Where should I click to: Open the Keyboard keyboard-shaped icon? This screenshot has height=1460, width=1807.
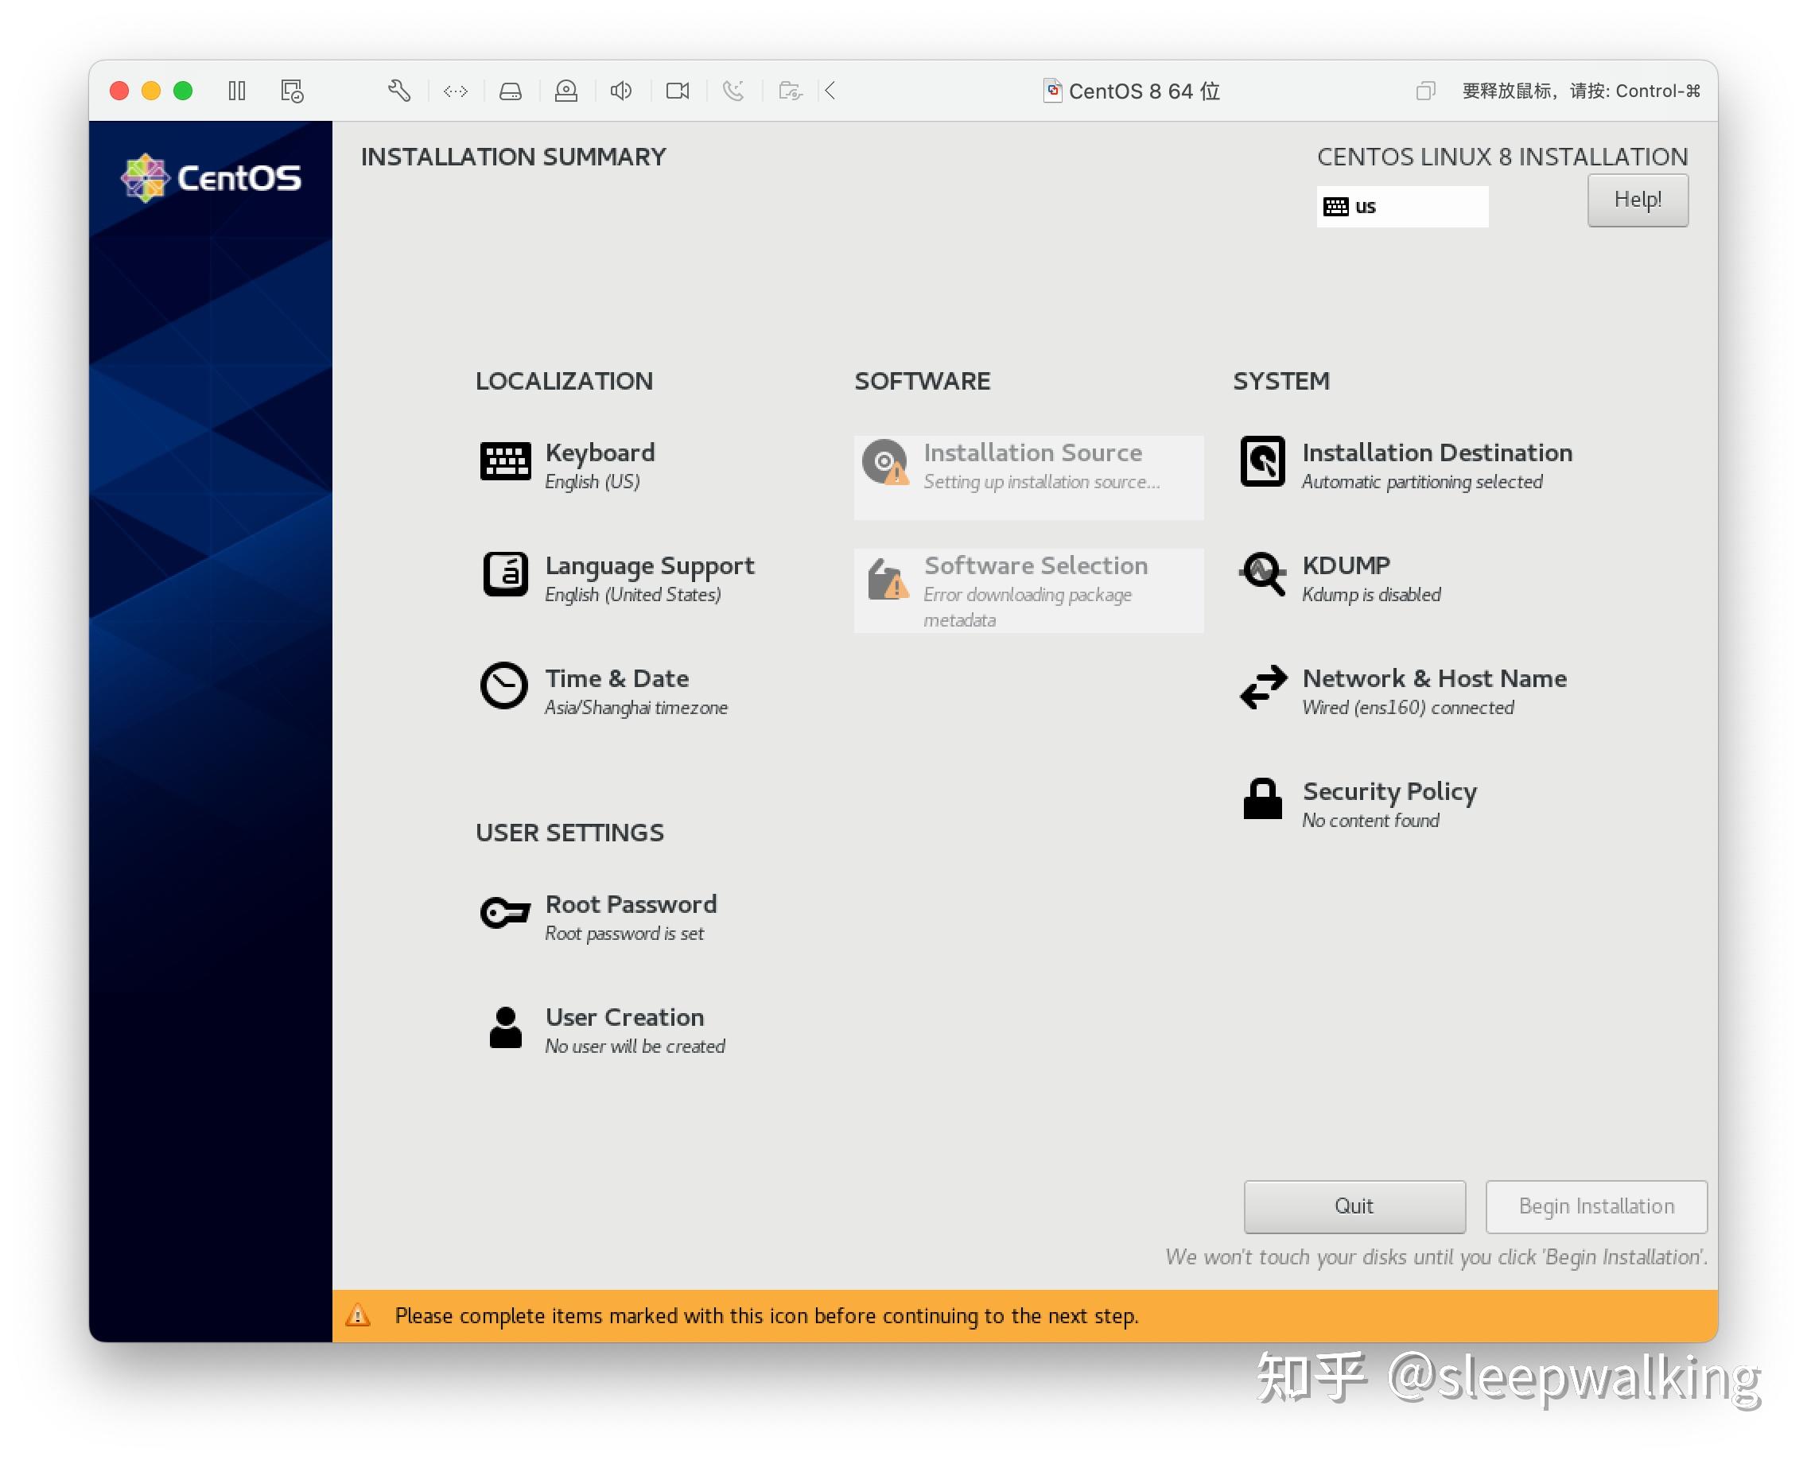(505, 461)
